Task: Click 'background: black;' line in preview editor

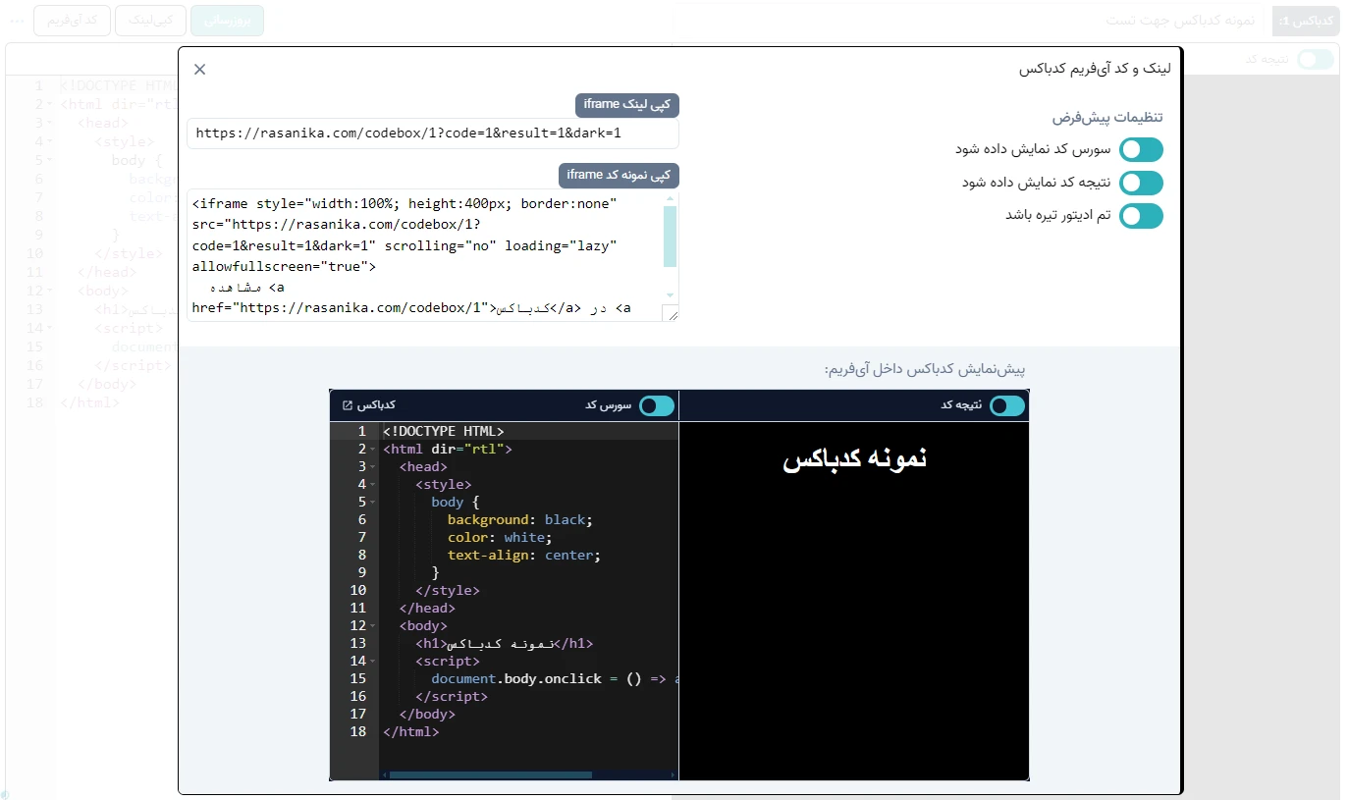Action: (520, 520)
